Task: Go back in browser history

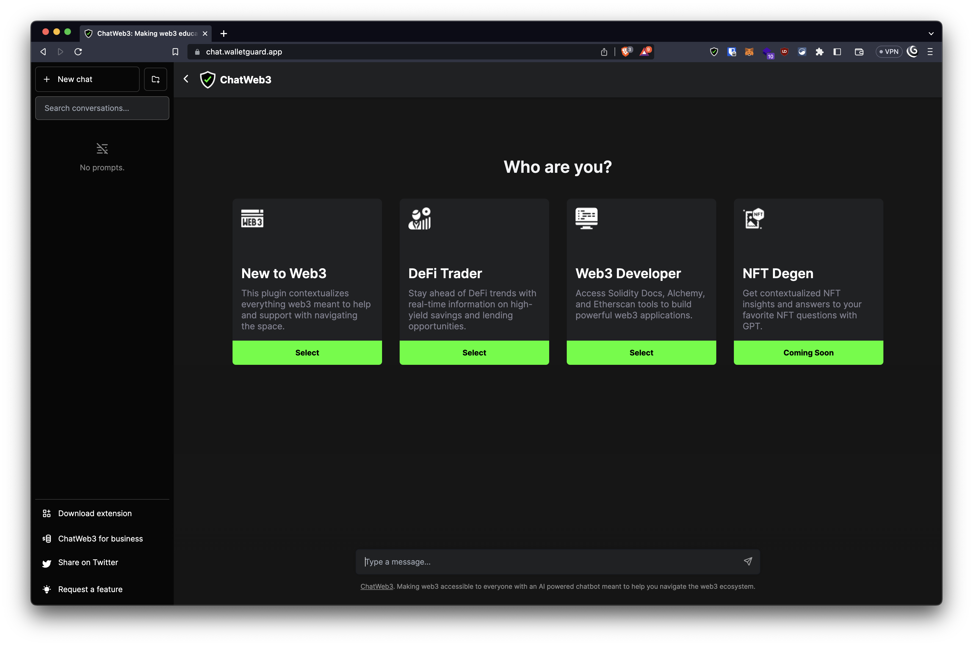Action: 43,51
